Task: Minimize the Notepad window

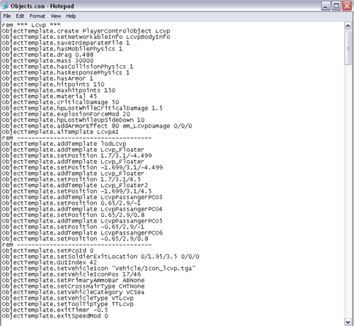Action: 326,6
